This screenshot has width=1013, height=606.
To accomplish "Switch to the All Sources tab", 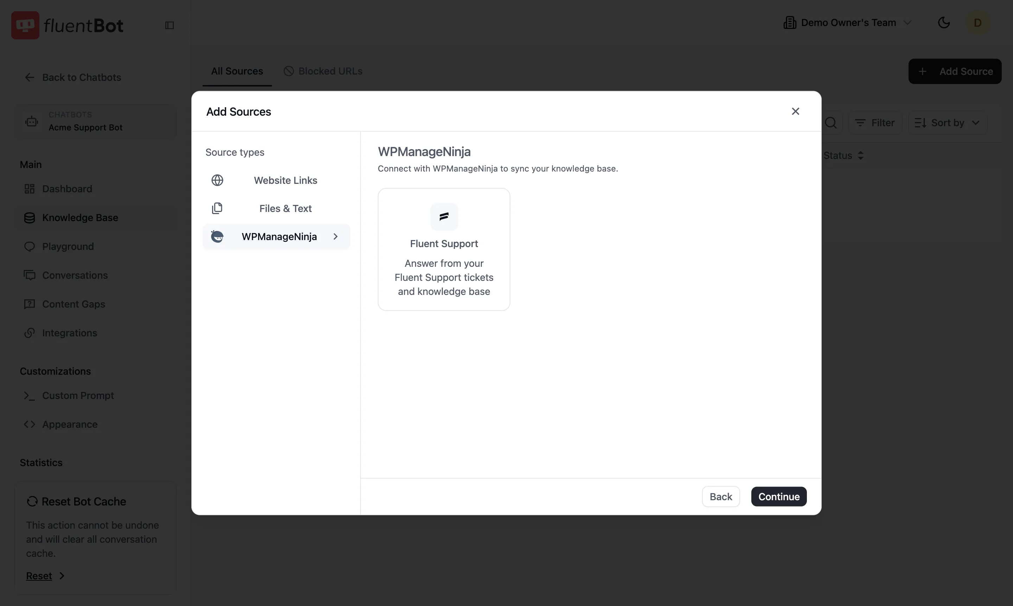I will pyautogui.click(x=237, y=71).
